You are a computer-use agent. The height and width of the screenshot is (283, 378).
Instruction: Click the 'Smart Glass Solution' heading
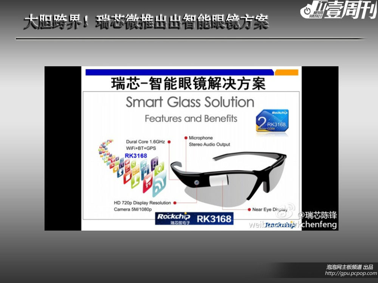click(190, 102)
